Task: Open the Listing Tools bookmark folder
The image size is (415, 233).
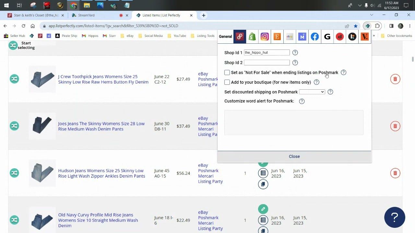Action: 203,36
